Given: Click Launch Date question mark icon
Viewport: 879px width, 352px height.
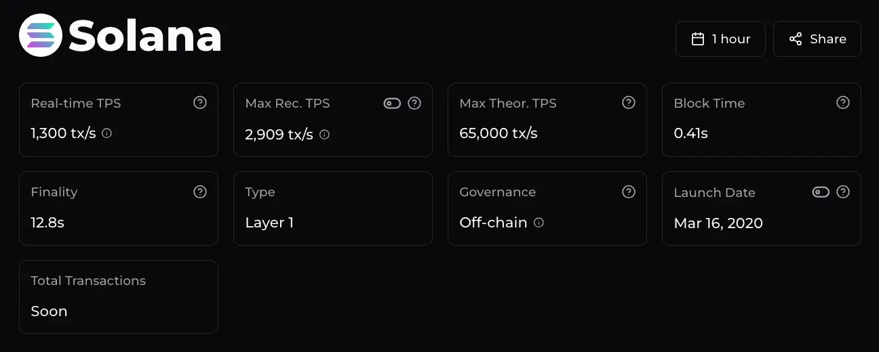Looking at the screenshot, I should pos(843,192).
